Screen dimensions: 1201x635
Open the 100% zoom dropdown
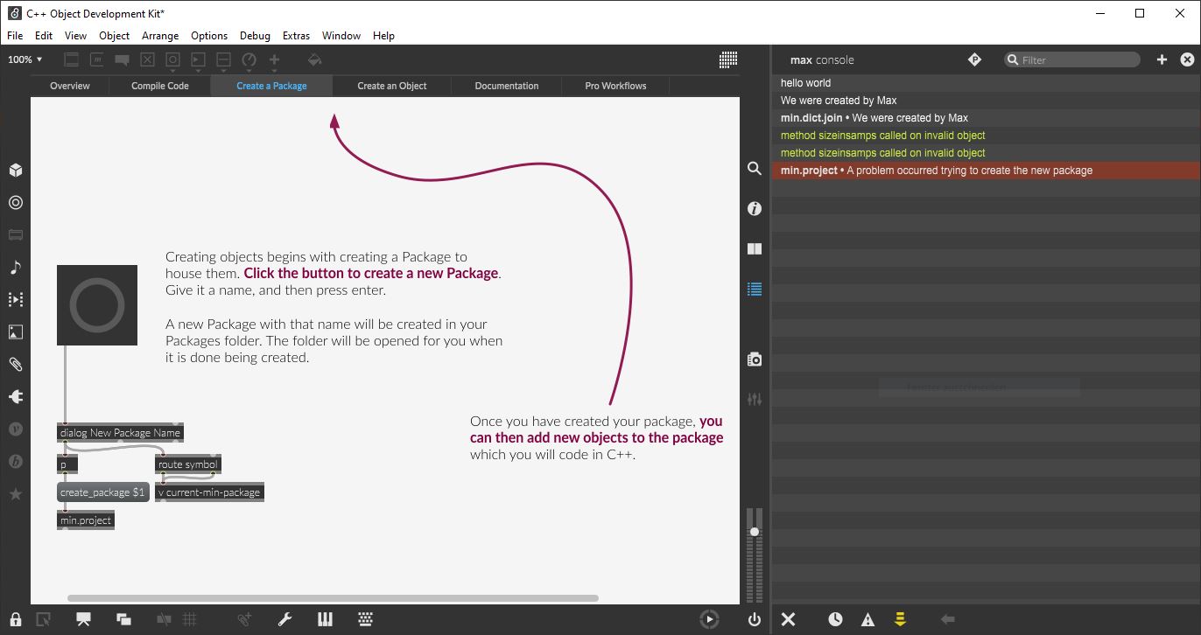click(x=25, y=59)
